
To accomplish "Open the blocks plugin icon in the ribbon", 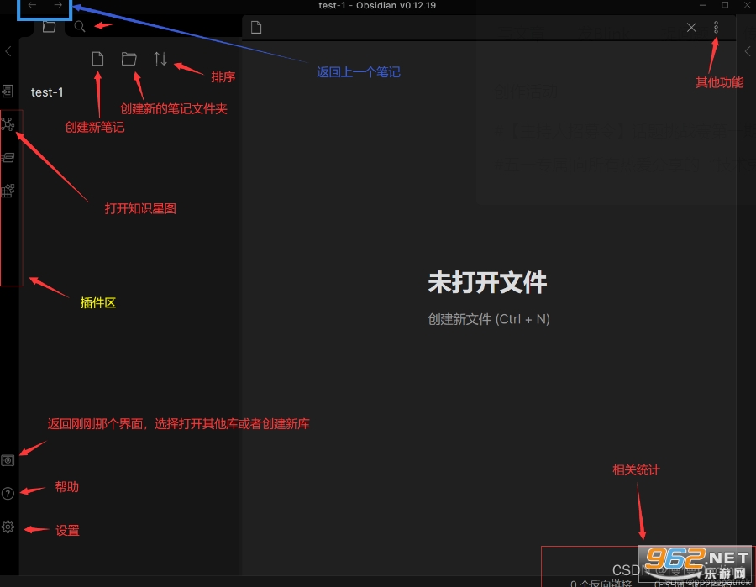I will click(x=8, y=191).
